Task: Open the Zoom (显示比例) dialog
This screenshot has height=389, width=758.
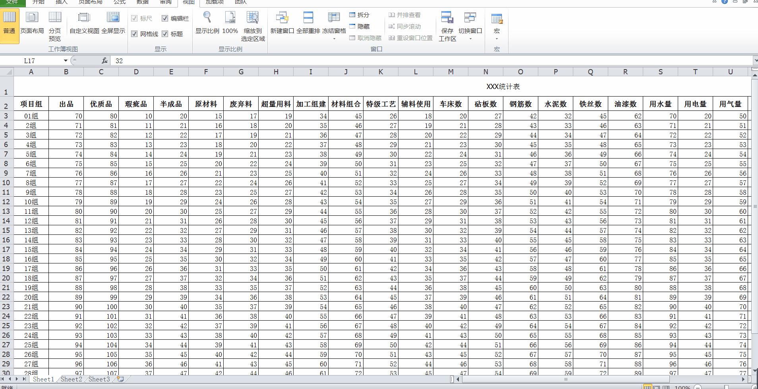Action: [x=207, y=23]
